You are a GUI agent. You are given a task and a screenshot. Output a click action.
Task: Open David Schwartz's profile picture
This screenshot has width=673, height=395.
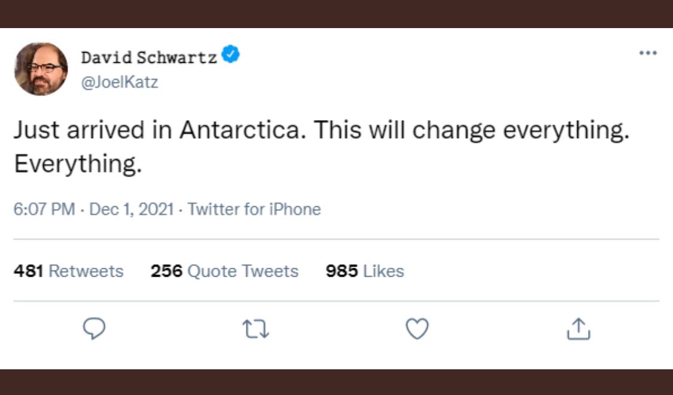tap(41, 69)
